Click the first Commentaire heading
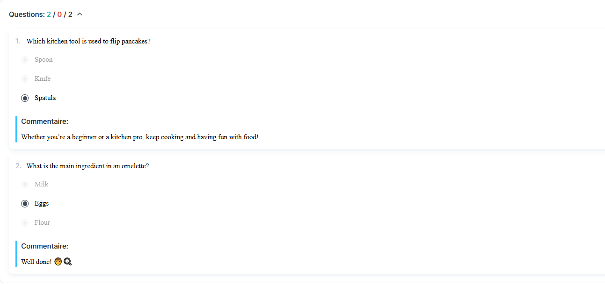This screenshot has width=605, height=285. [44, 121]
